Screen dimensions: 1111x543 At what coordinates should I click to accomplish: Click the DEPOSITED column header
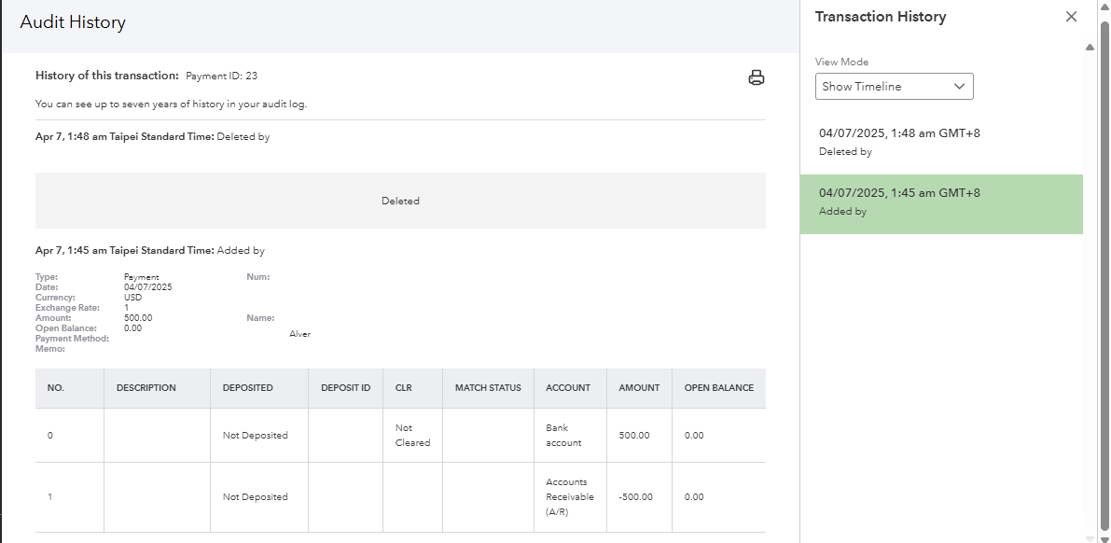pyautogui.click(x=247, y=388)
